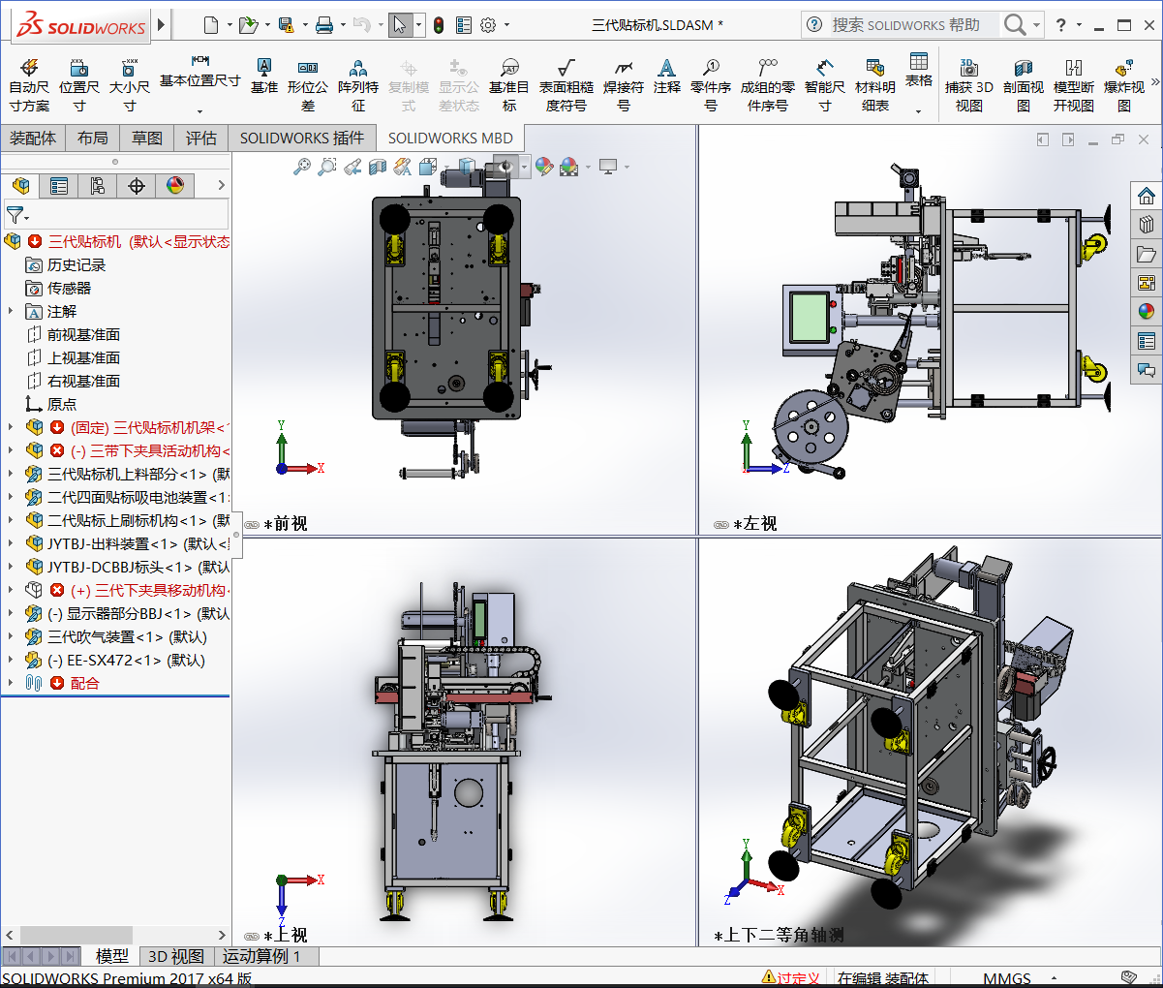
Task: Open the tree filter funnel dropdown
Action: (x=17, y=215)
